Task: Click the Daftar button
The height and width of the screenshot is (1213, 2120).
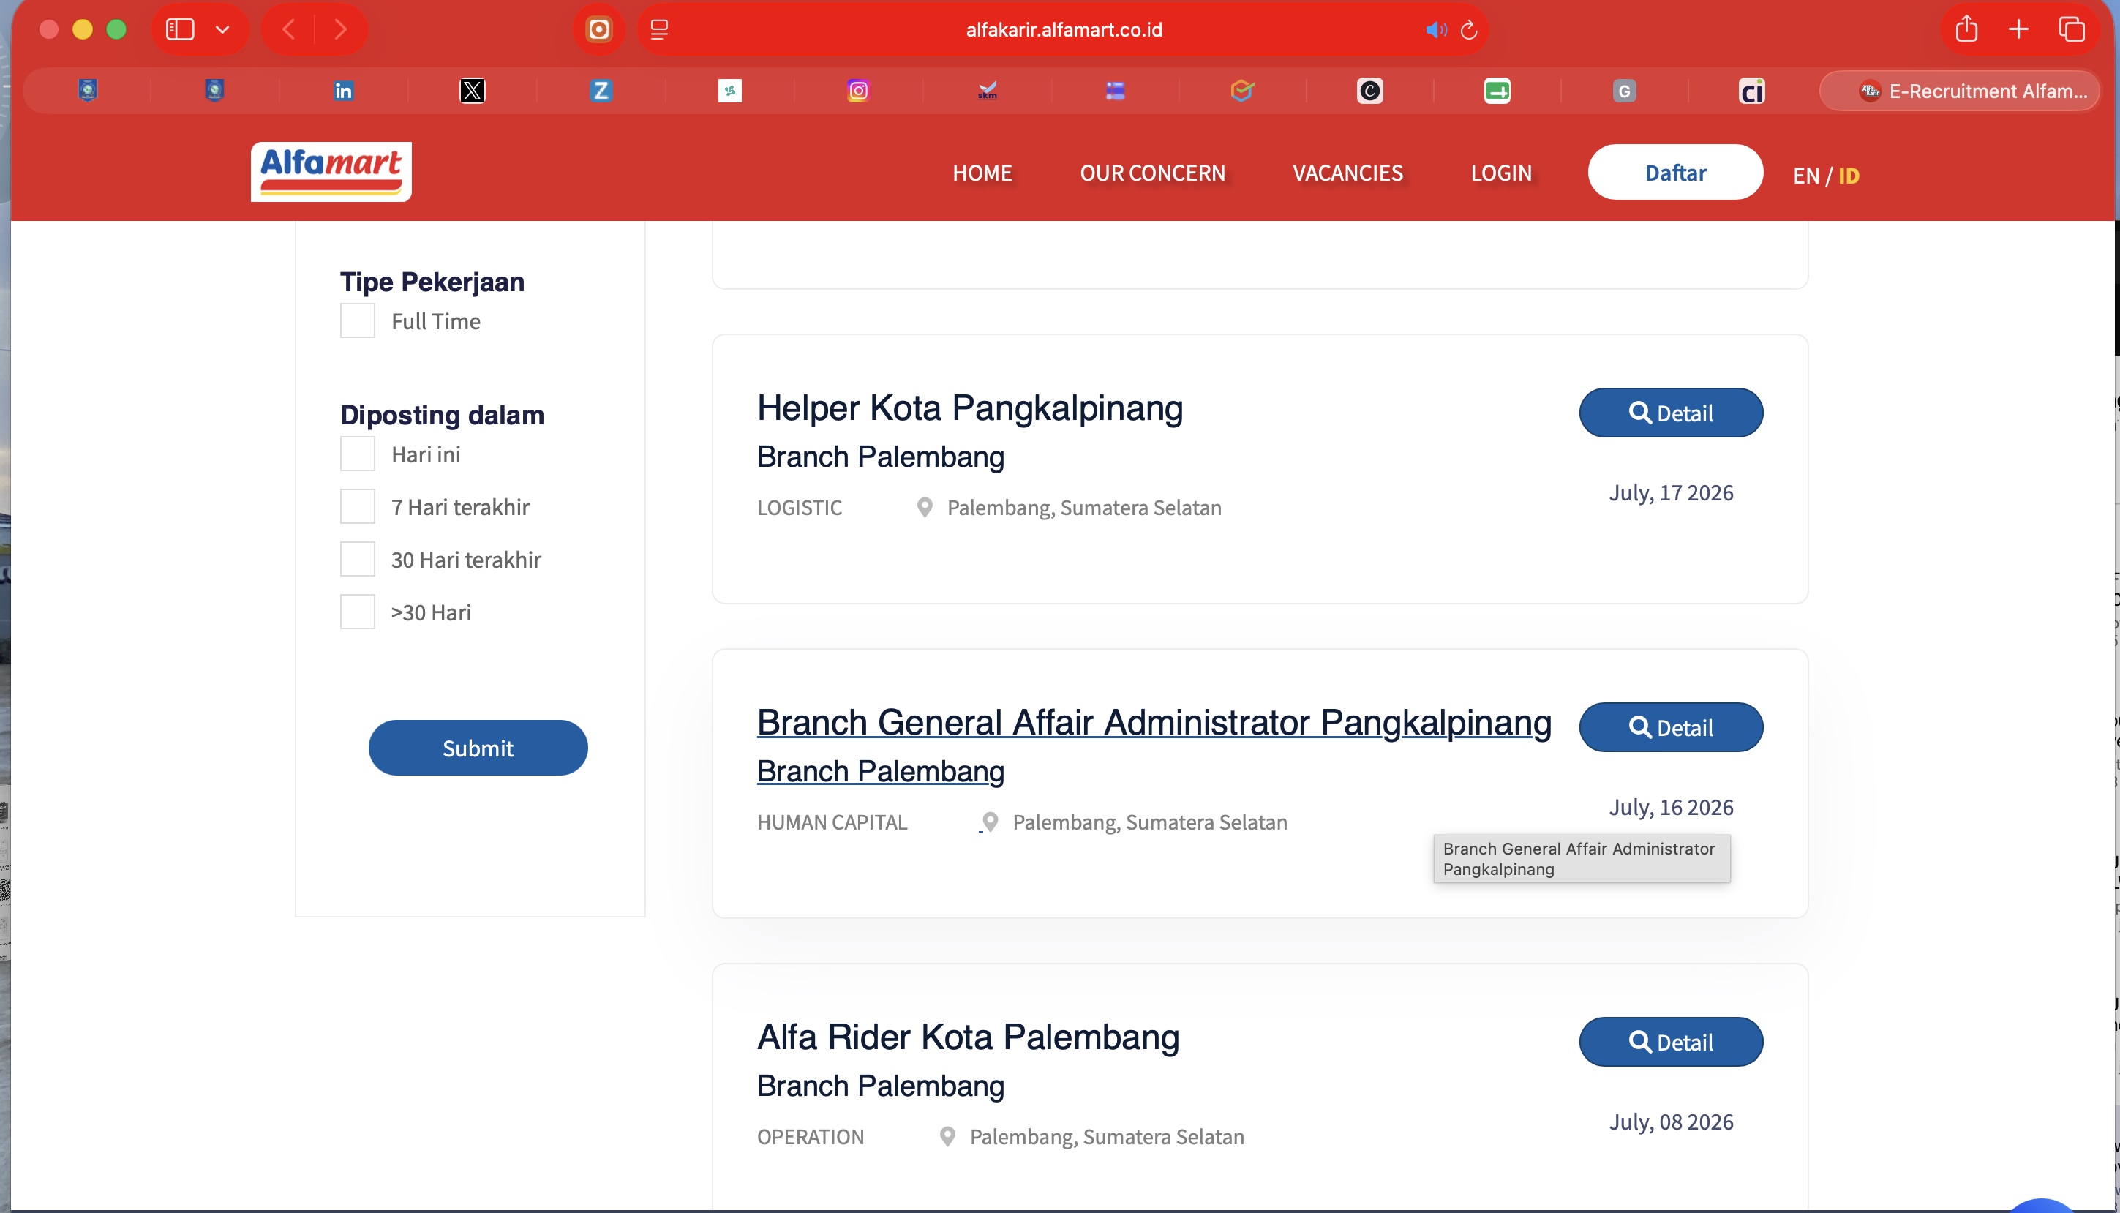Action: coord(1675,173)
